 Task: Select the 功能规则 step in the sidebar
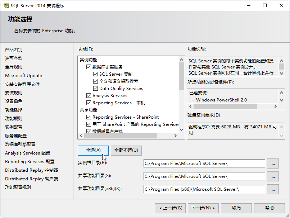pos(14,118)
